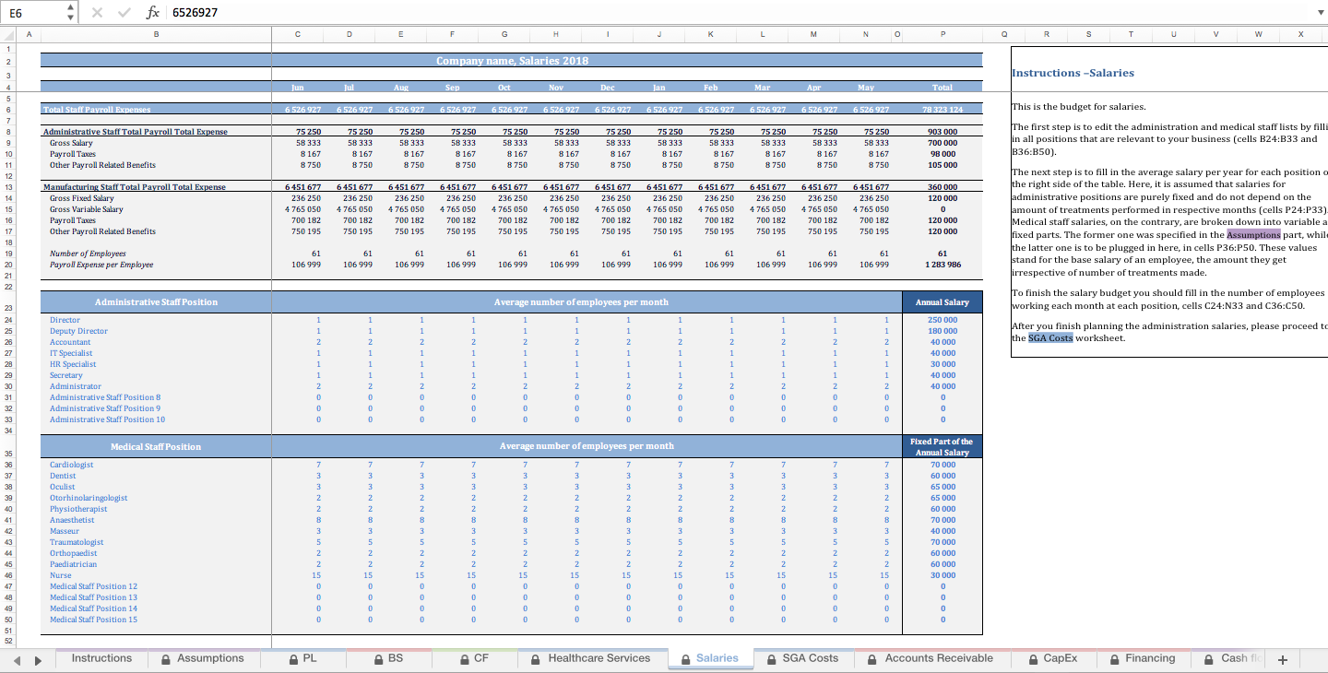Add a new sheet with plus button

point(1282,660)
